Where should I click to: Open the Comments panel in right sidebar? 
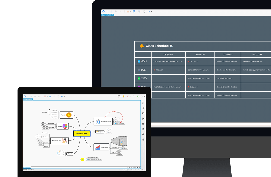(x=143, y=134)
